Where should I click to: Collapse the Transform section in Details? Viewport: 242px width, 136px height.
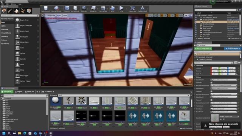click(x=195, y=65)
